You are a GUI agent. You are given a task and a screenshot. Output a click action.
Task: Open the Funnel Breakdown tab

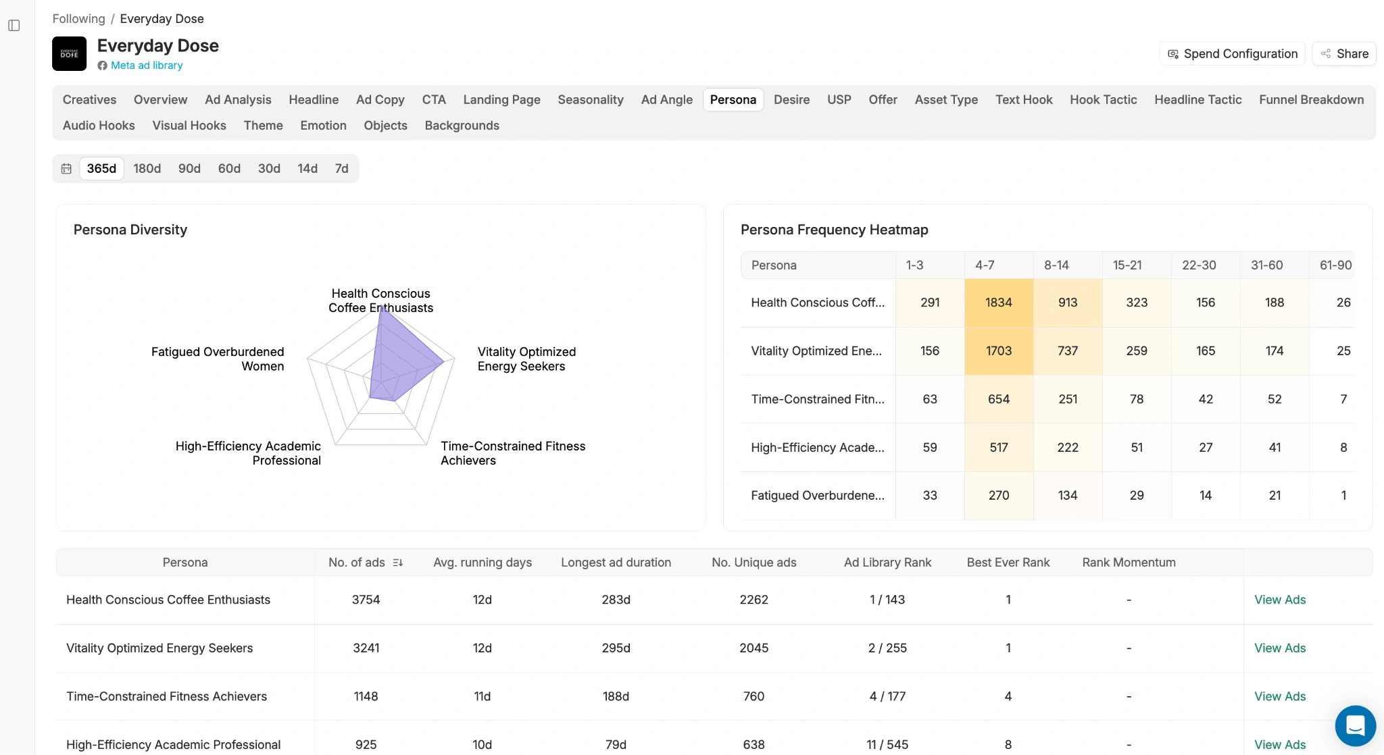1311,100
